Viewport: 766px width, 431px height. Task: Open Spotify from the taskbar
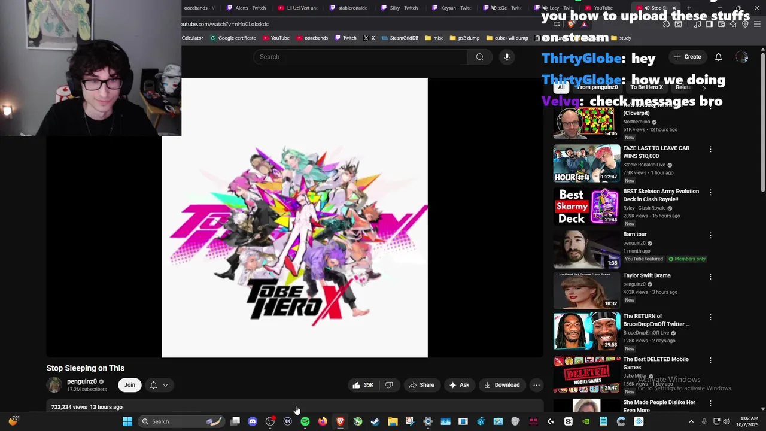(305, 421)
